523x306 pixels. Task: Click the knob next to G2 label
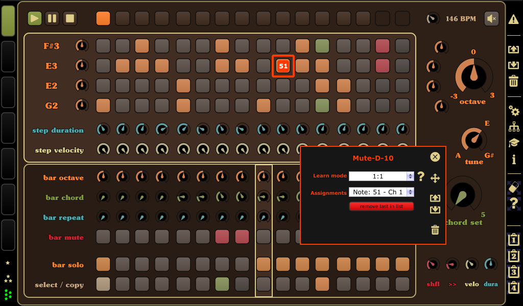[x=82, y=106]
